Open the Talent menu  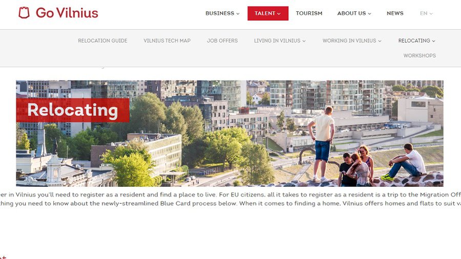click(x=267, y=13)
